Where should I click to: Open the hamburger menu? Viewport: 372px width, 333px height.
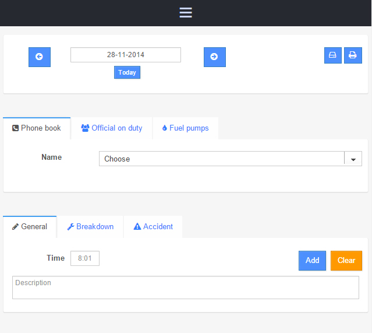[186, 13]
